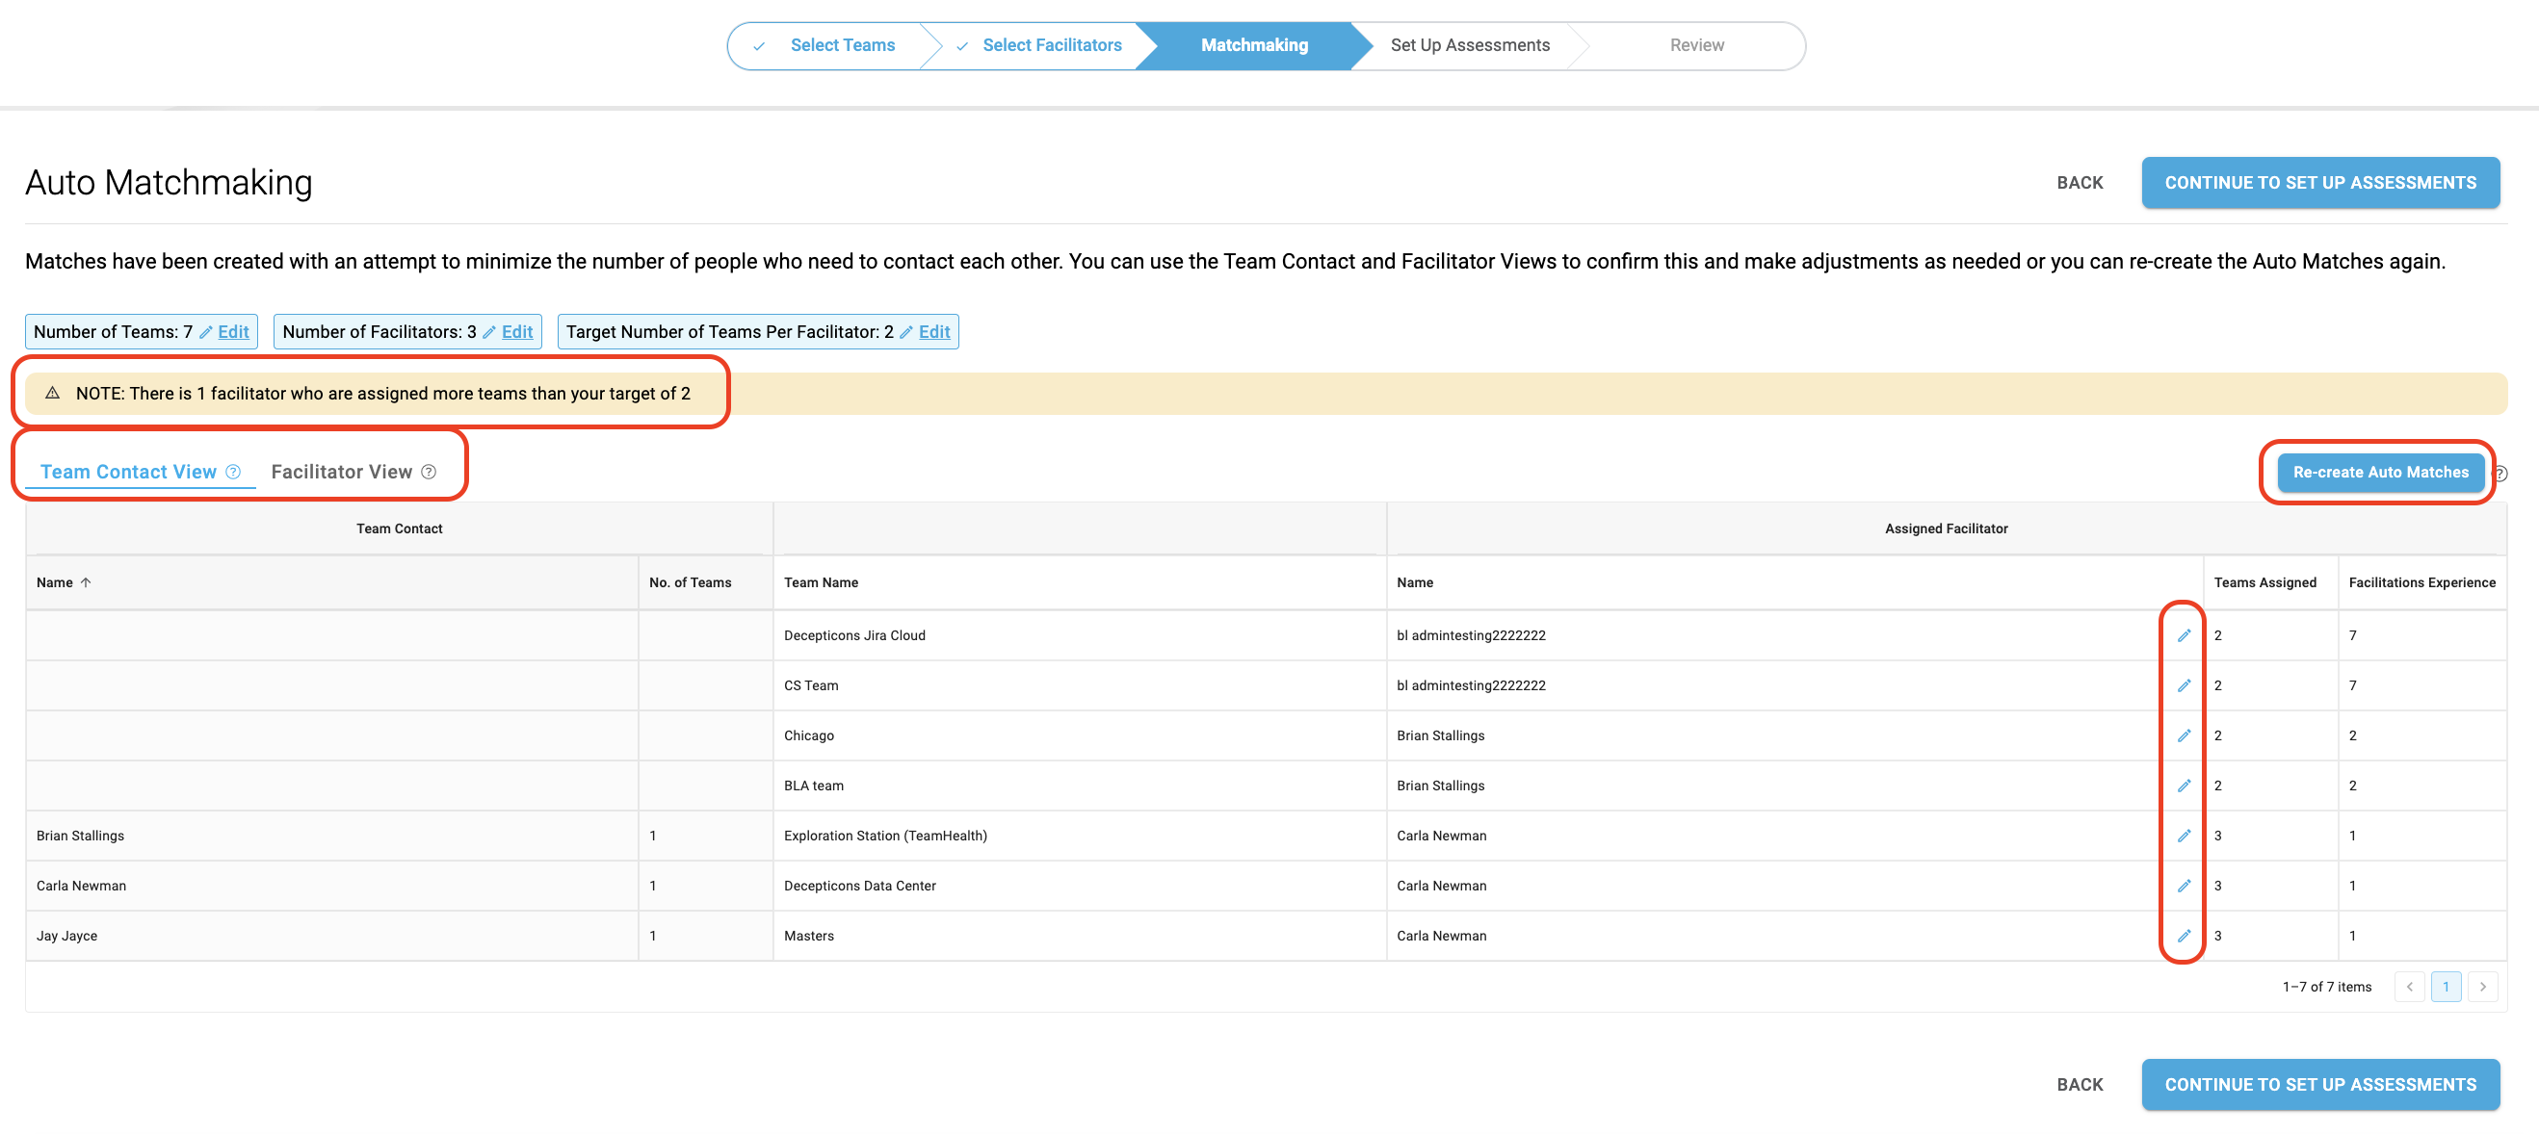
Task: Click pencil icon beside Number of Facilitators
Action: [x=489, y=332]
